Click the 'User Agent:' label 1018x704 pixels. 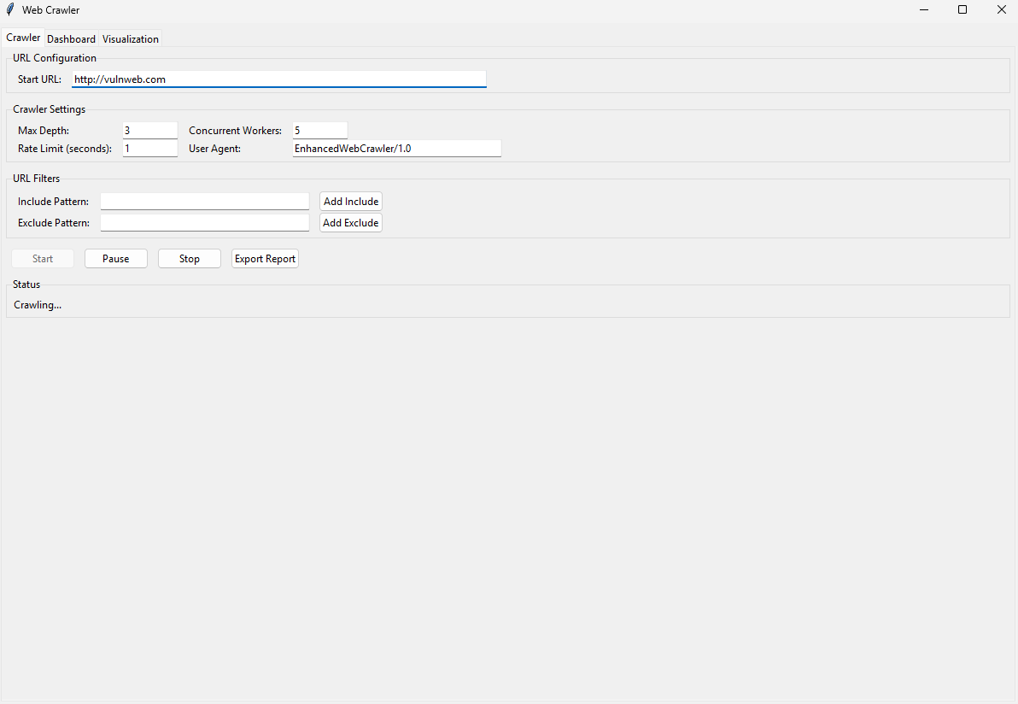(215, 149)
